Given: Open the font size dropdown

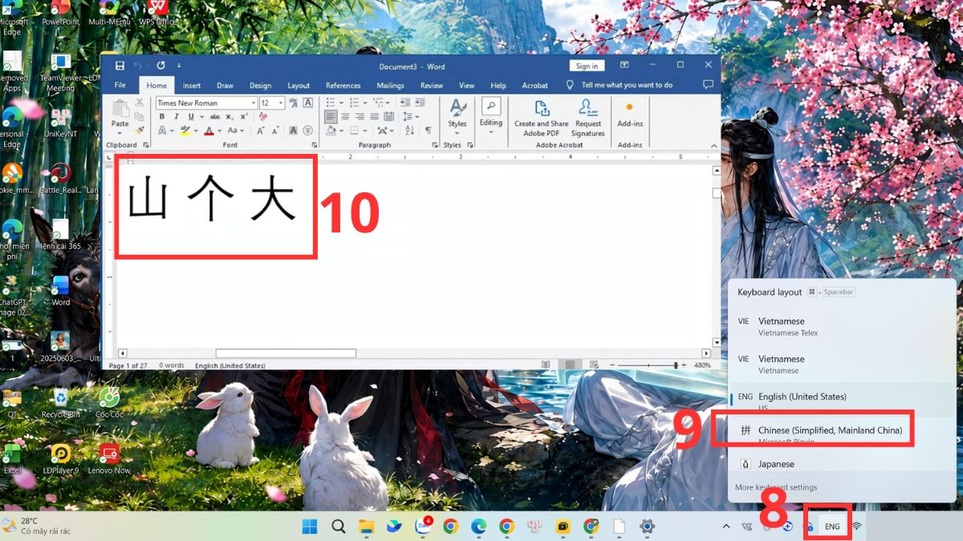Looking at the screenshot, I should 281,103.
